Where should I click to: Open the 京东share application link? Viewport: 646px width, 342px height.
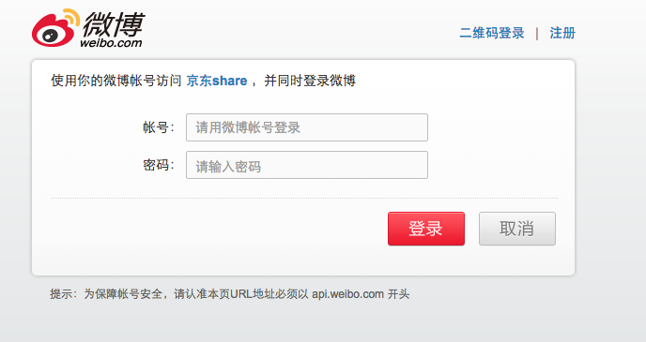click(217, 81)
